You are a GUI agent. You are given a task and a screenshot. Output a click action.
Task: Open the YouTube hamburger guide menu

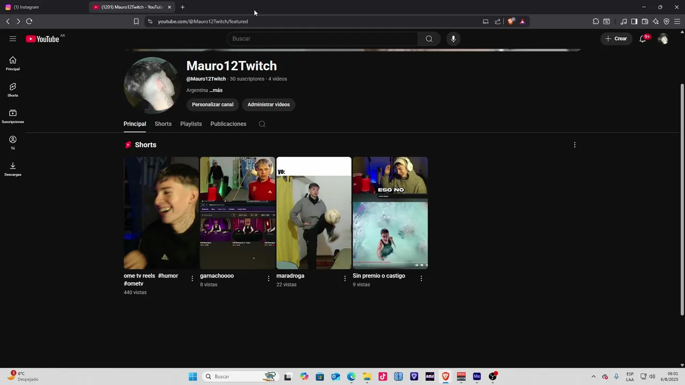coord(13,38)
